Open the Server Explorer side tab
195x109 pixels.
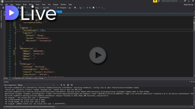coord(1,15)
